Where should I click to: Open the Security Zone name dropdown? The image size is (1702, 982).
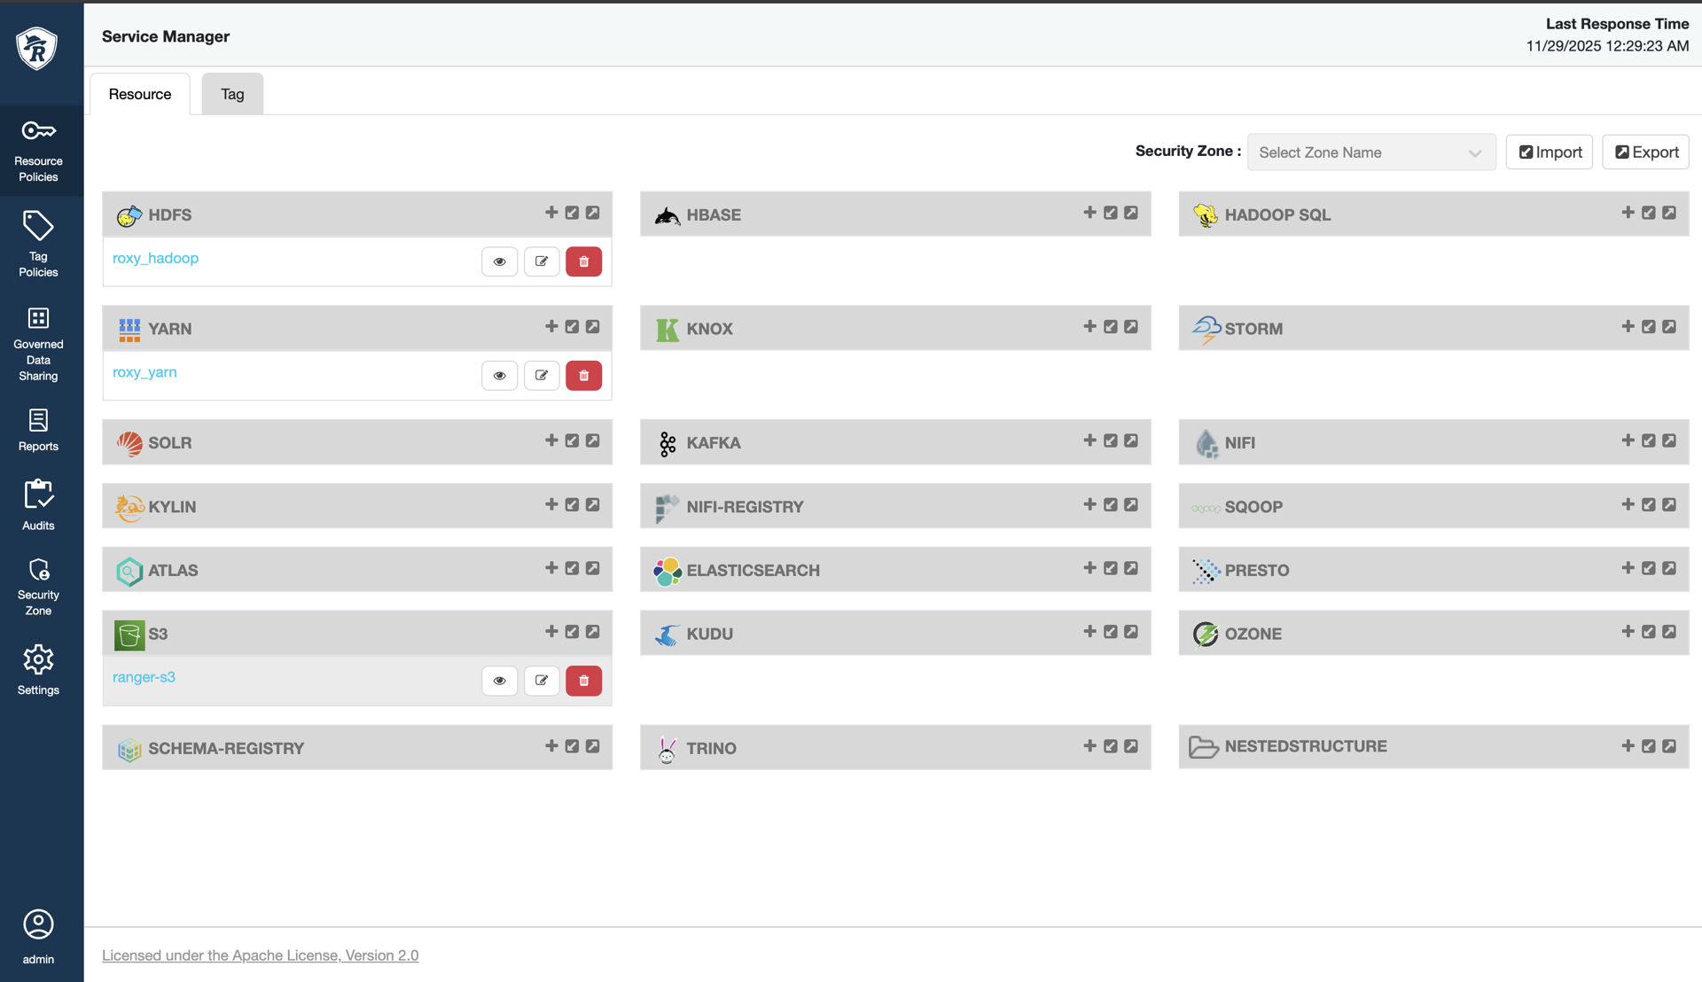[1370, 152]
